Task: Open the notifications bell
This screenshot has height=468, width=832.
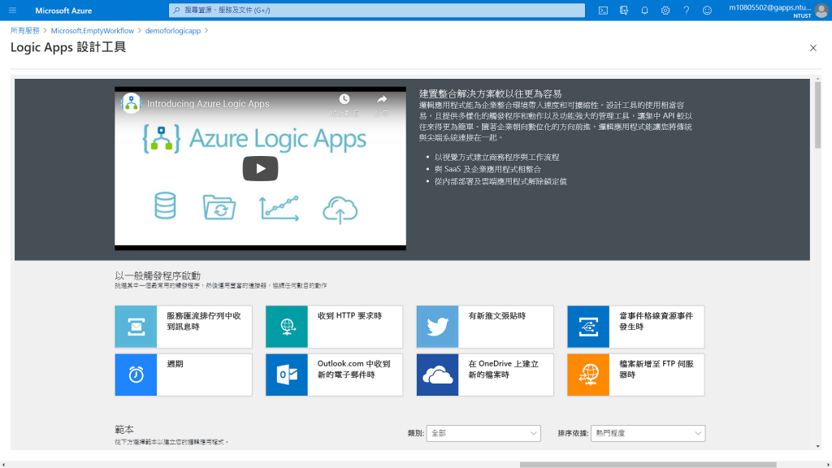Action: pos(644,10)
